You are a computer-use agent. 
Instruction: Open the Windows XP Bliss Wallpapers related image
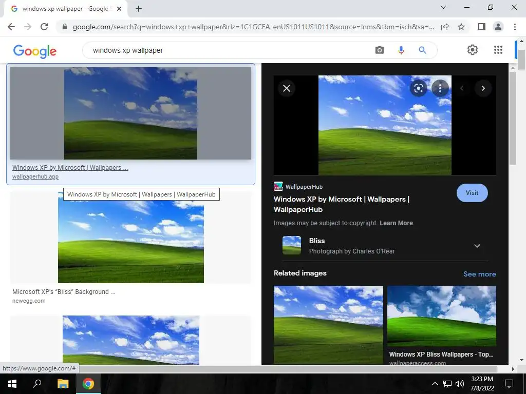[x=441, y=316]
